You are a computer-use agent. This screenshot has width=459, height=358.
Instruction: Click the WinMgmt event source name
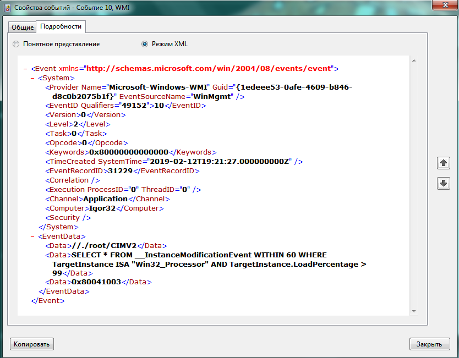coord(212,97)
